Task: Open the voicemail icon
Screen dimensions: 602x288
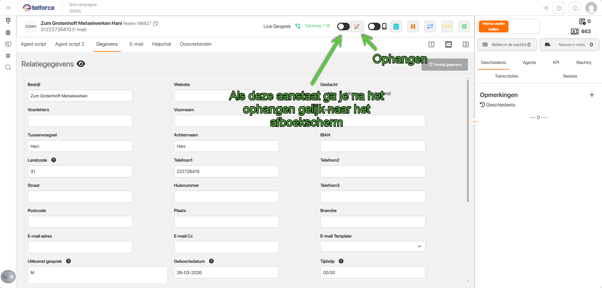Action: pyautogui.click(x=447, y=26)
